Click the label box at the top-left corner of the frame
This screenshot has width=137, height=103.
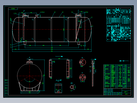tap(13, 9)
